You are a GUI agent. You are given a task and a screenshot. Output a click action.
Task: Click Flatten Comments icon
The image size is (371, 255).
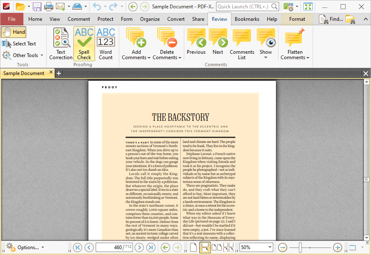point(295,38)
